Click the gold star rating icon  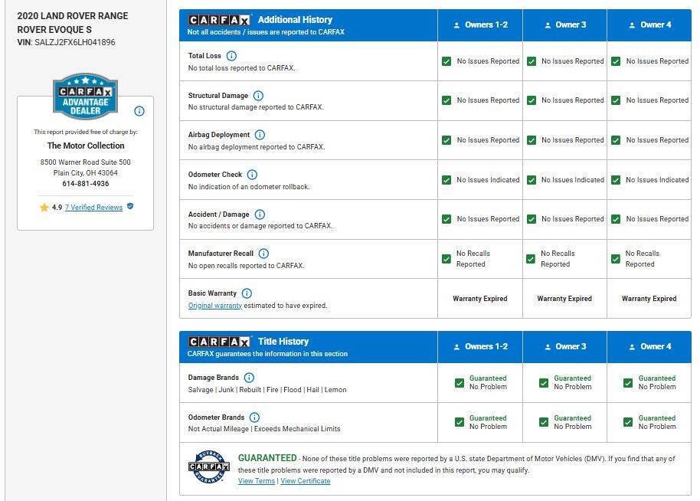point(44,207)
